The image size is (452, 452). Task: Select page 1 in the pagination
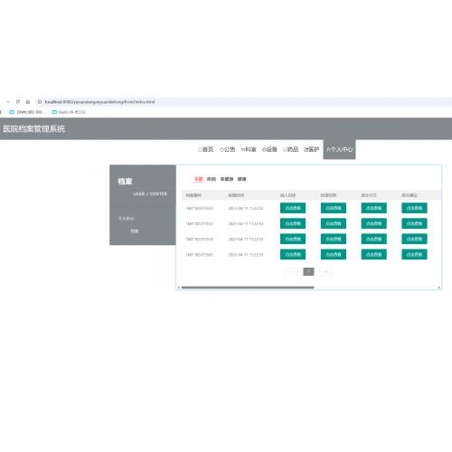pos(308,271)
